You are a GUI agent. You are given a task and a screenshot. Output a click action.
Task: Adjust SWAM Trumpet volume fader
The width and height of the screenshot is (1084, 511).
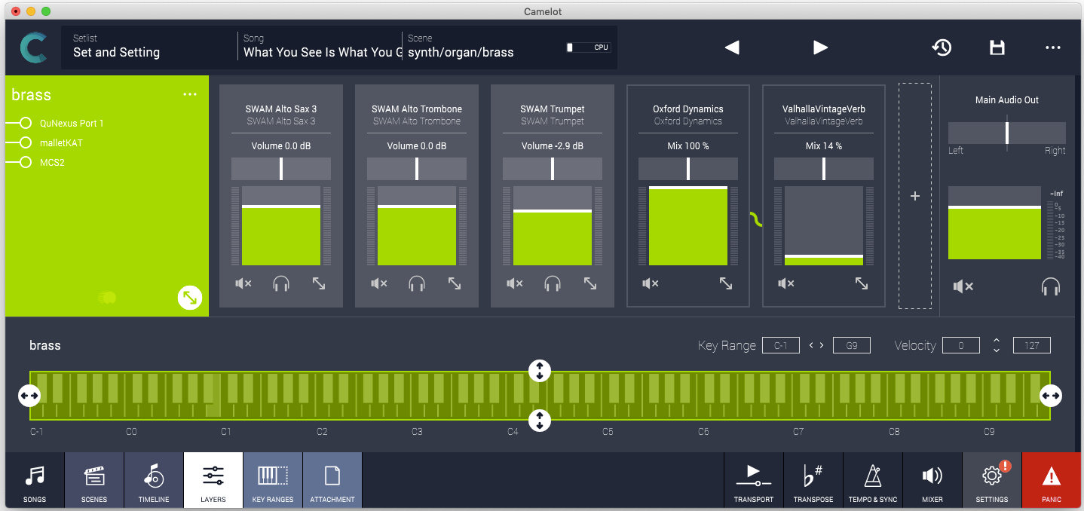click(553, 225)
